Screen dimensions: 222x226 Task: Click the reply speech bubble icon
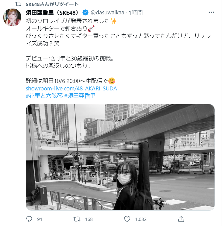pyautogui.click(x=29, y=219)
